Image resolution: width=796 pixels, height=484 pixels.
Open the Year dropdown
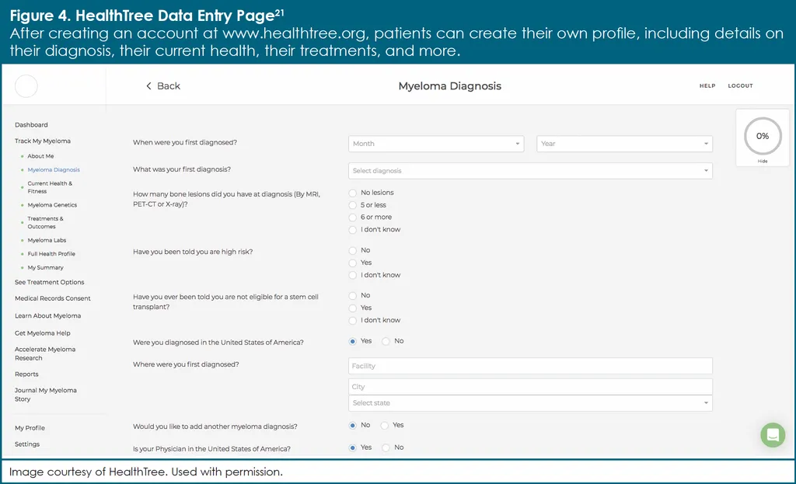[x=624, y=144]
